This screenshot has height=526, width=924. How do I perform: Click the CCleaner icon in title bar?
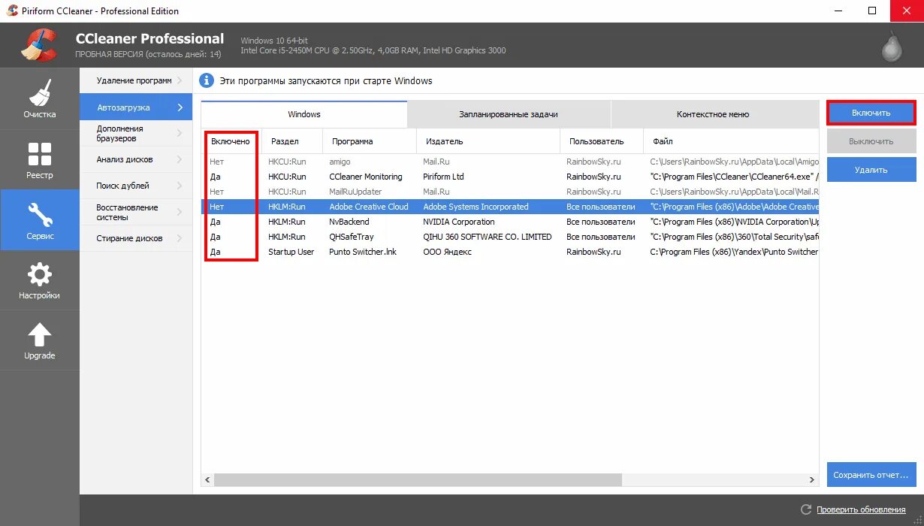pyautogui.click(x=12, y=11)
